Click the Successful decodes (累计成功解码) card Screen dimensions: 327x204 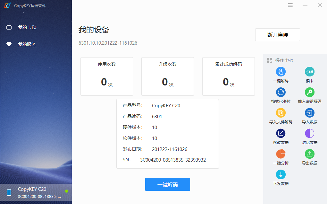tap(229, 76)
